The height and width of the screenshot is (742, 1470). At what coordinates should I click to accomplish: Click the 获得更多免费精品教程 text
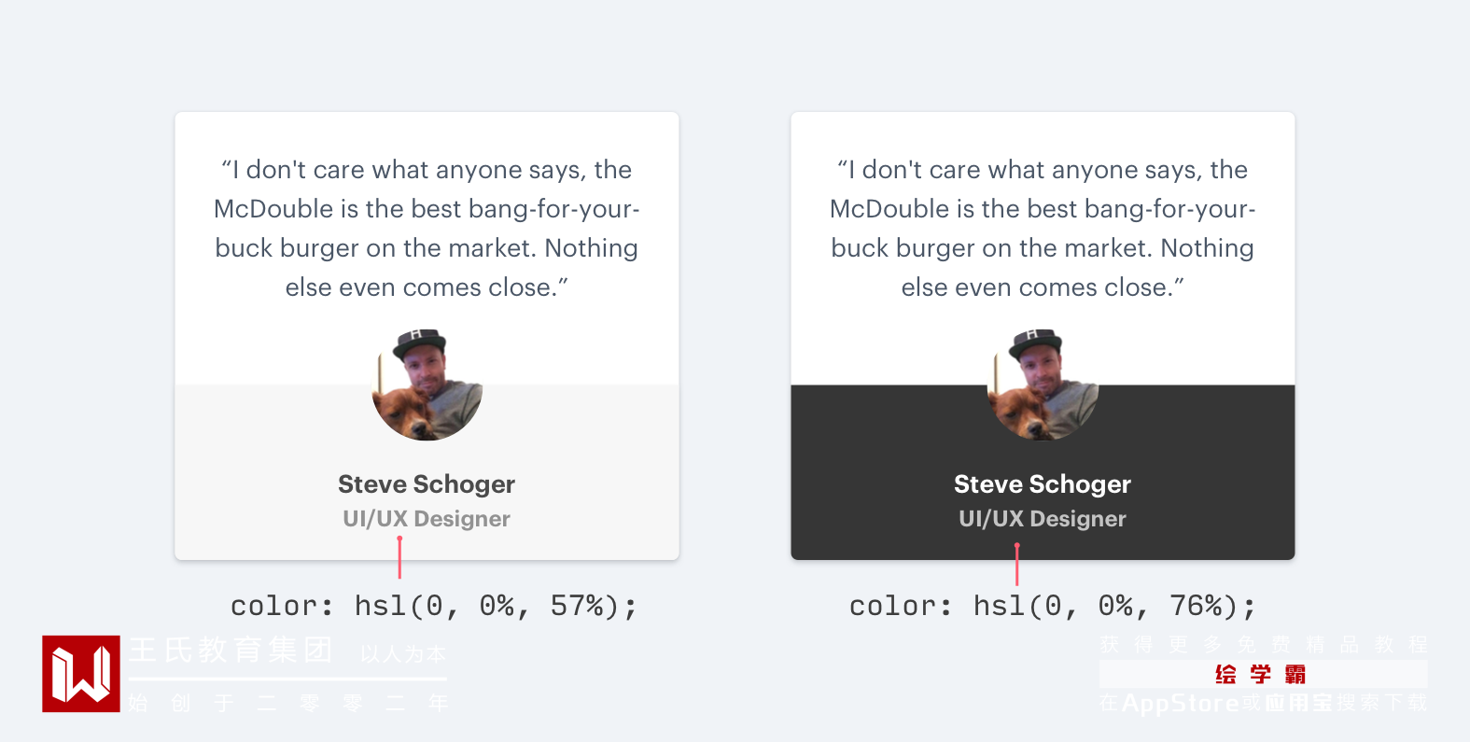1263,645
